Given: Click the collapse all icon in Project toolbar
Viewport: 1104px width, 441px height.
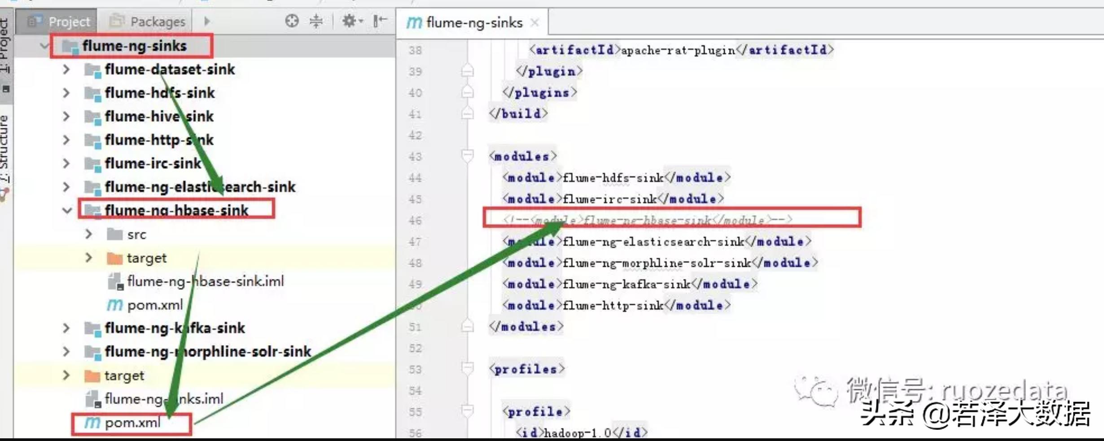Looking at the screenshot, I should (x=316, y=21).
